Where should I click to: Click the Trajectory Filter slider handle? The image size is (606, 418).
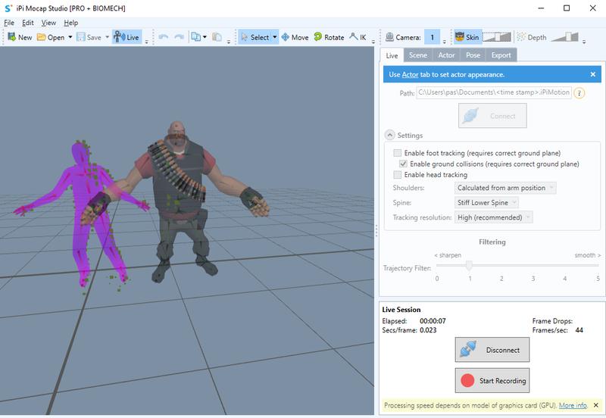coord(470,265)
